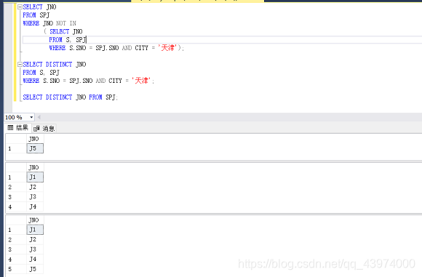Image resolution: width=422 pixels, height=277 pixels.
Task: Click the NOT IN keyword in query
Action: click(x=66, y=23)
